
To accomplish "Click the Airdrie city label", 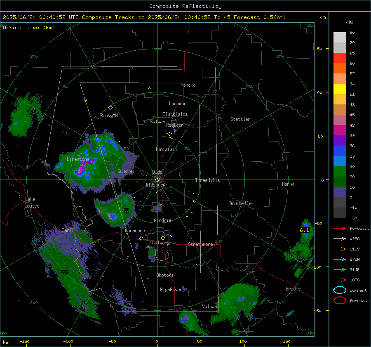I will 162,220.
